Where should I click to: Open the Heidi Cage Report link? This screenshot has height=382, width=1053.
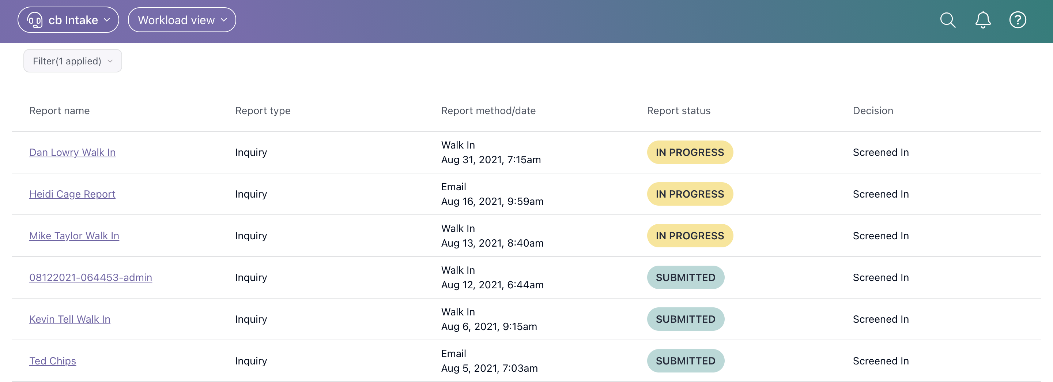(72, 194)
